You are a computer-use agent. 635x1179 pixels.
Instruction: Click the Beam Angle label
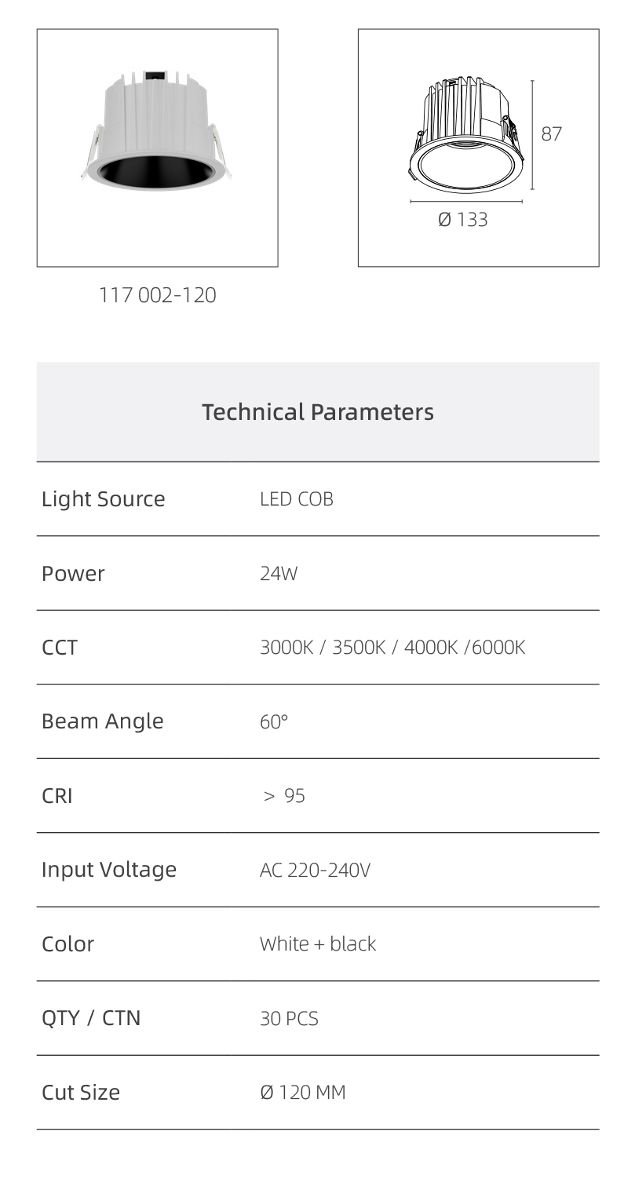coord(103,721)
